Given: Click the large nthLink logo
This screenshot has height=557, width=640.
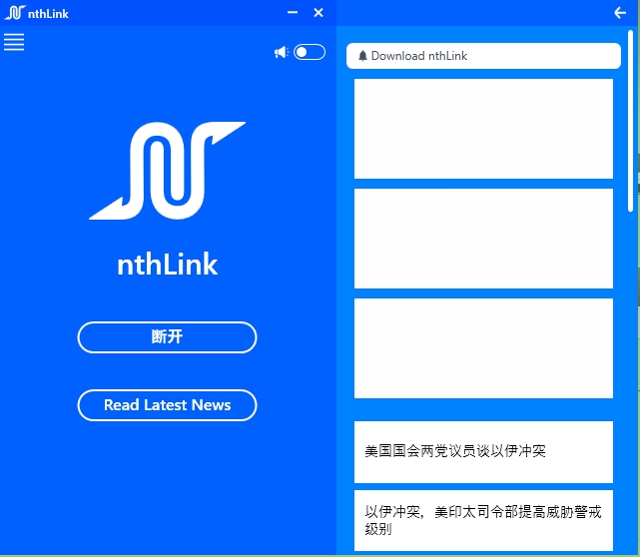Looking at the screenshot, I should point(167,170).
